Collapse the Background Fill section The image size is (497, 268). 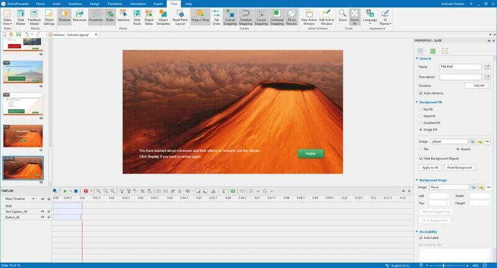(x=417, y=101)
